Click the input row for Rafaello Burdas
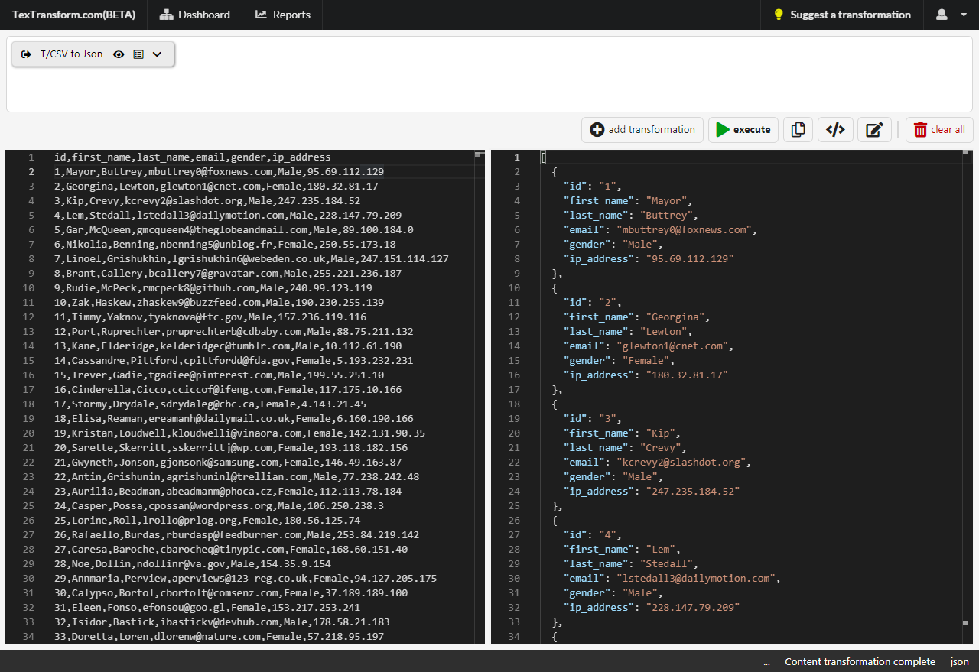Viewport: 979px width, 672px height. click(x=237, y=535)
